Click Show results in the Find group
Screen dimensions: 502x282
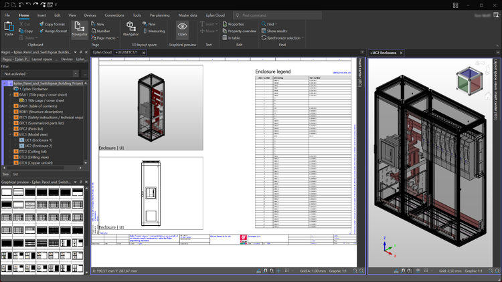[x=274, y=31]
